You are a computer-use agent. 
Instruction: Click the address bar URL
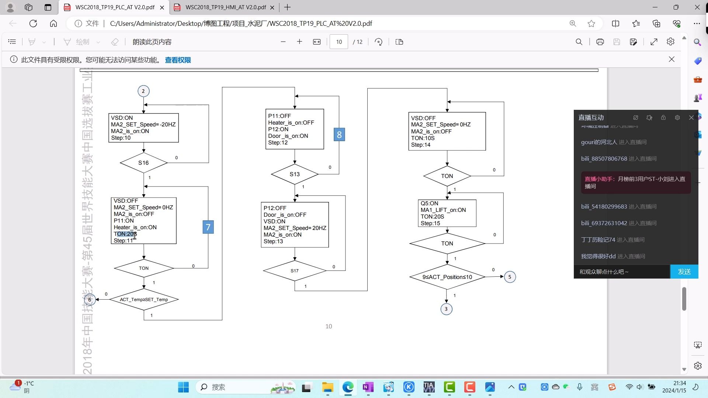[241, 24]
